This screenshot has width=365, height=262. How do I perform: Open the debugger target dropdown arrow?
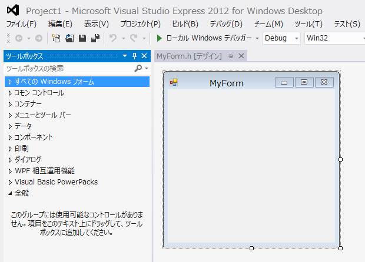(x=257, y=39)
